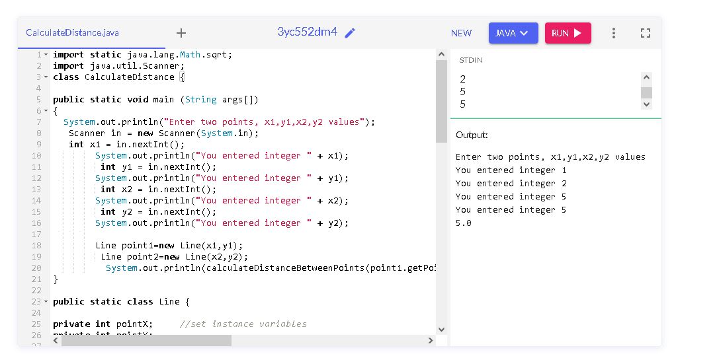Collapse the Line class fold at line 23
Image resolution: width=717 pixels, height=358 pixels.
click(46, 301)
